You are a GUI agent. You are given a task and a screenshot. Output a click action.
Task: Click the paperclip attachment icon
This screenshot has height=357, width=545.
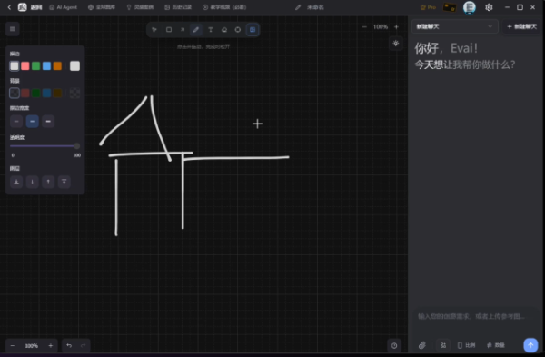pyautogui.click(x=422, y=345)
